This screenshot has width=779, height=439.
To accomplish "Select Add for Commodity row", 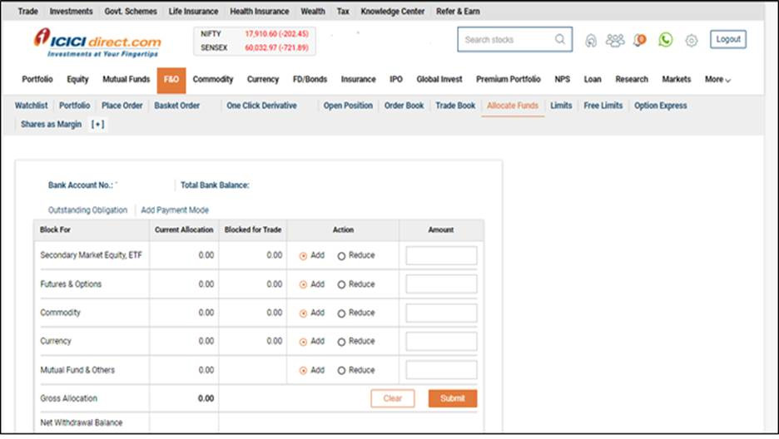I will coord(304,313).
